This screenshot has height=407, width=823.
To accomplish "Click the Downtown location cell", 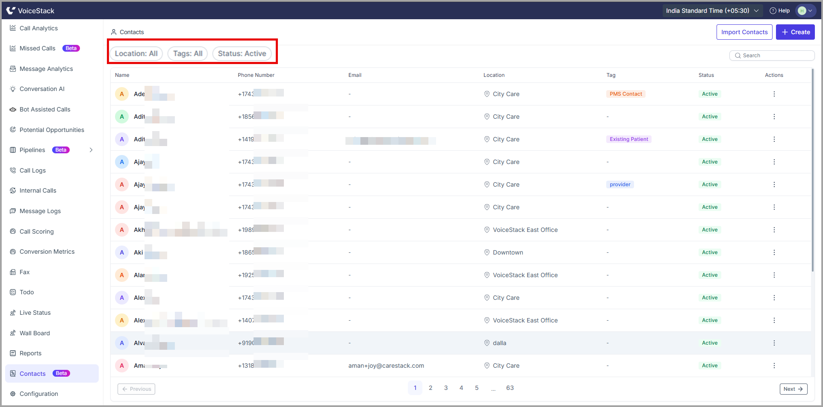I will [x=503, y=252].
